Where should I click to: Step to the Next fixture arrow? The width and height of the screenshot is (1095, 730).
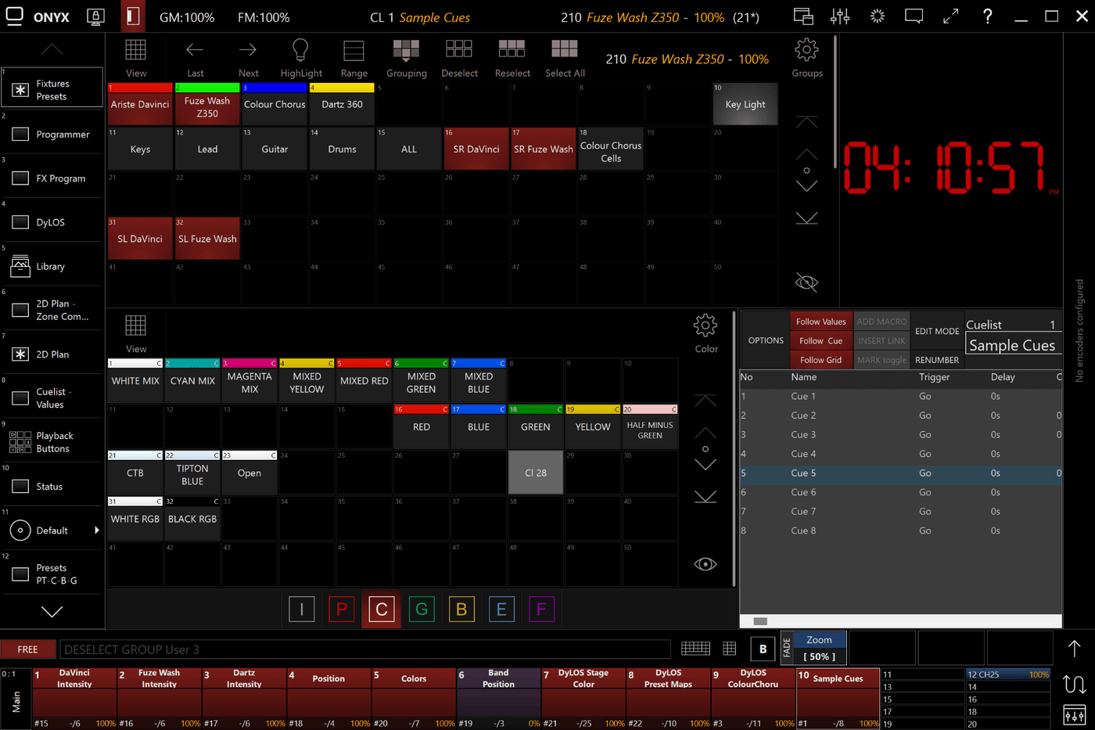pyautogui.click(x=248, y=52)
